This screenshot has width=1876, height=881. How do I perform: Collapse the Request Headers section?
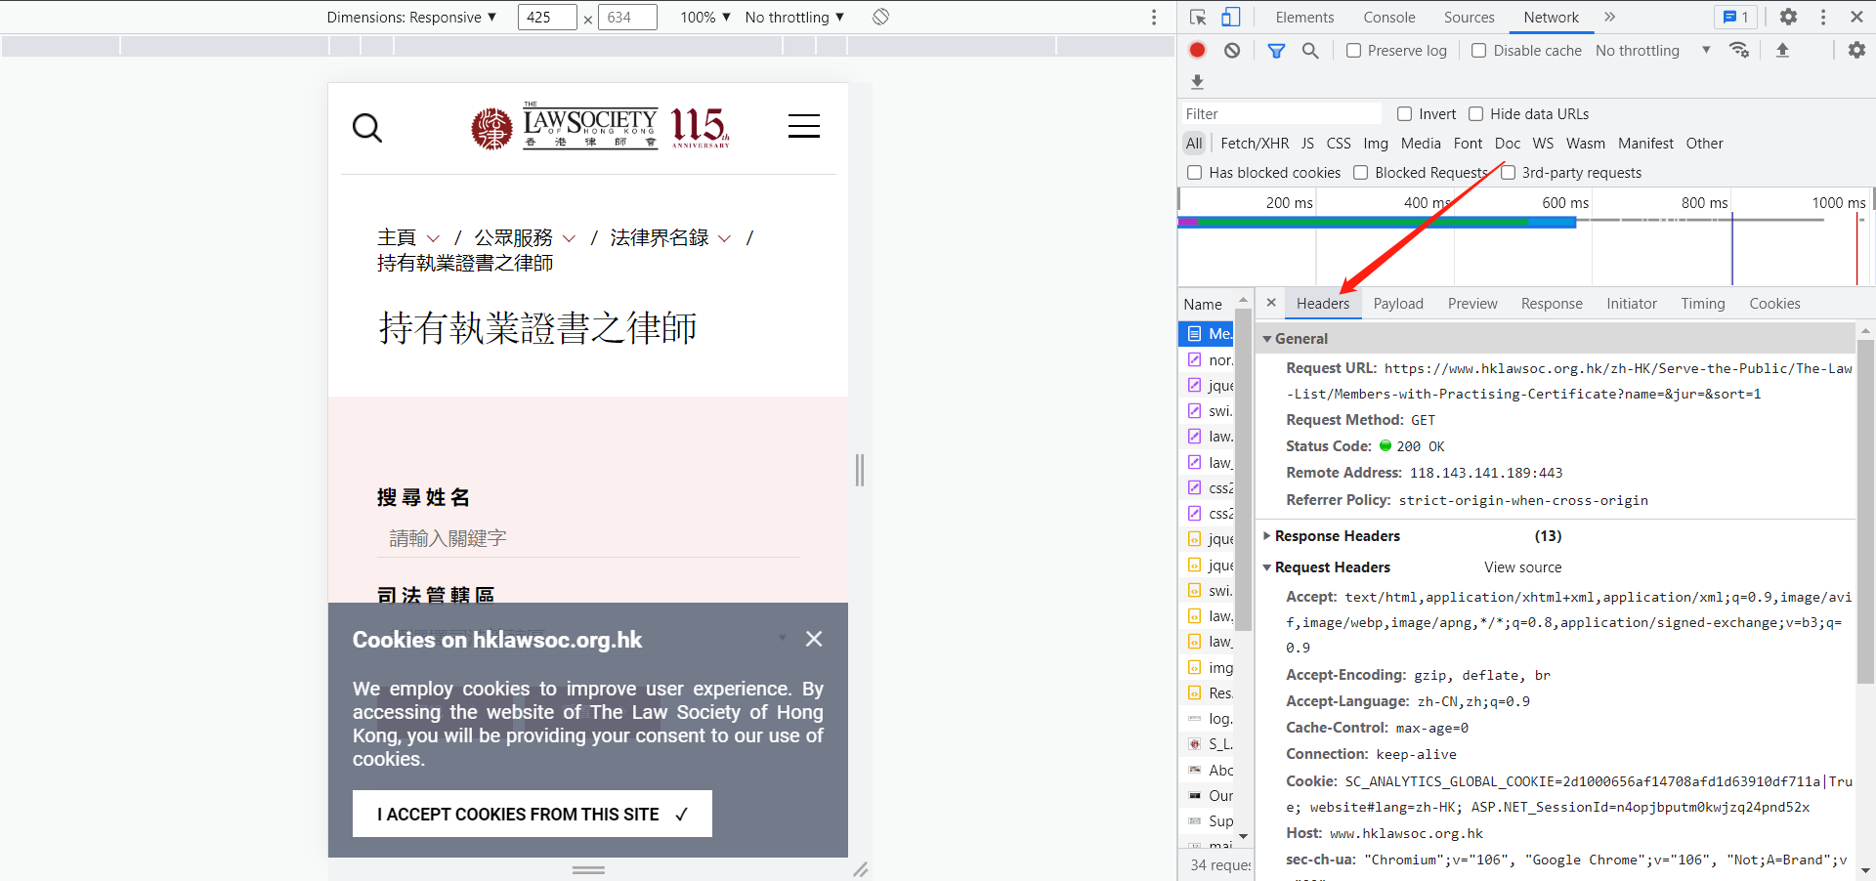1267,567
